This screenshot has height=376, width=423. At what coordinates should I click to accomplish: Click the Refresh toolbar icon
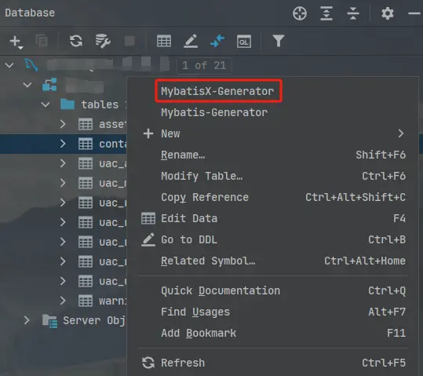pos(76,41)
